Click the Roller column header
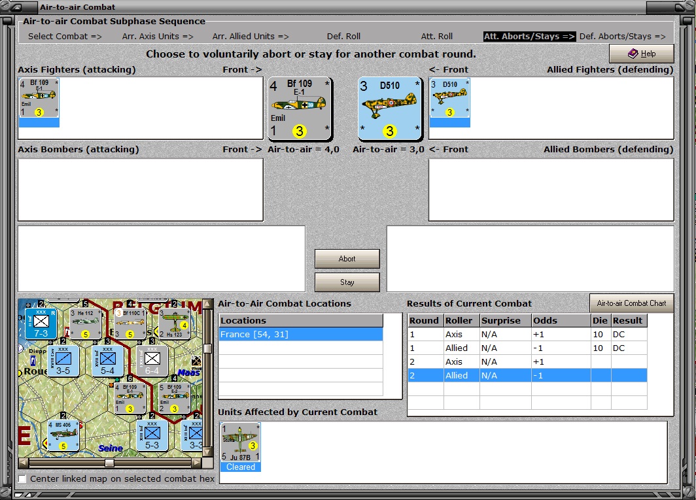The width and height of the screenshot is (696, 500). tap(462, 320)
